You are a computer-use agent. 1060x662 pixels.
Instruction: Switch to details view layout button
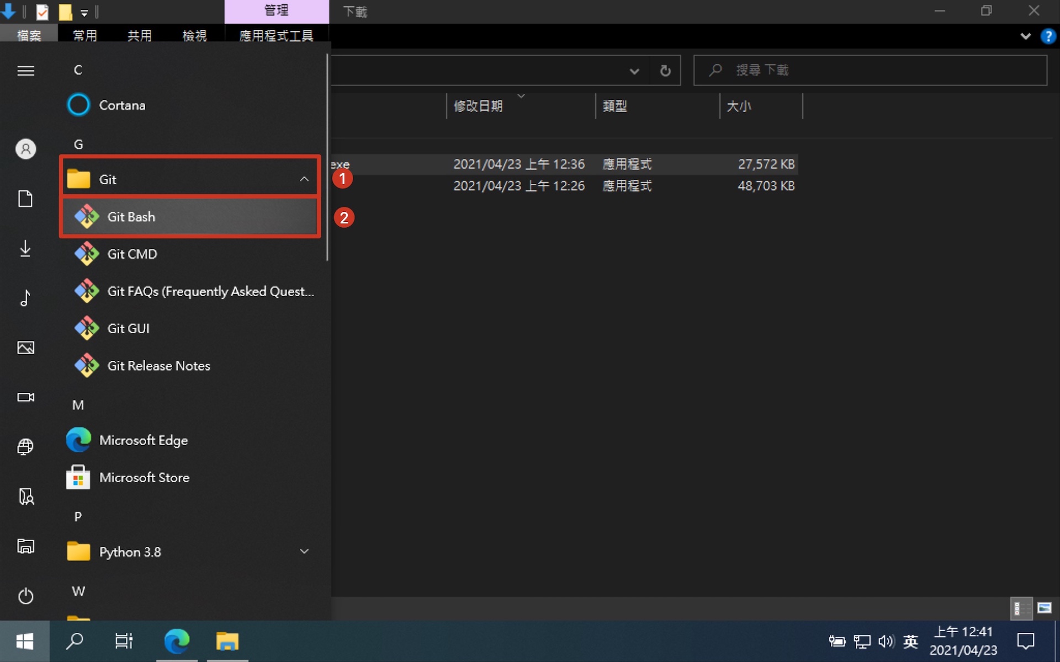tap(1021, 608)
